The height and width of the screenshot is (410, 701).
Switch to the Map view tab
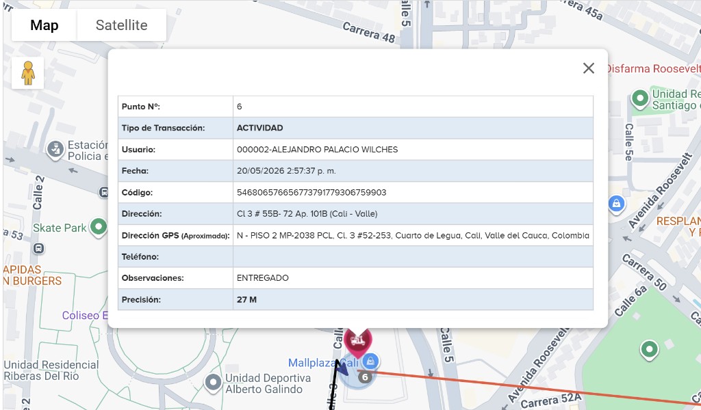click(44, 25)
